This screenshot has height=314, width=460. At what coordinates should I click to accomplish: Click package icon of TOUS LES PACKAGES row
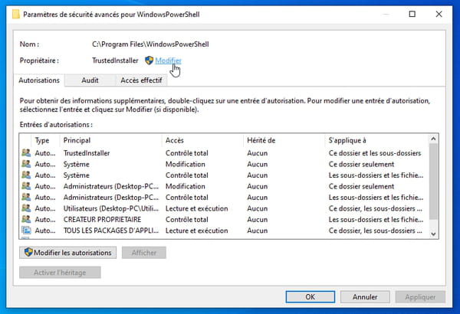point(26,231)
